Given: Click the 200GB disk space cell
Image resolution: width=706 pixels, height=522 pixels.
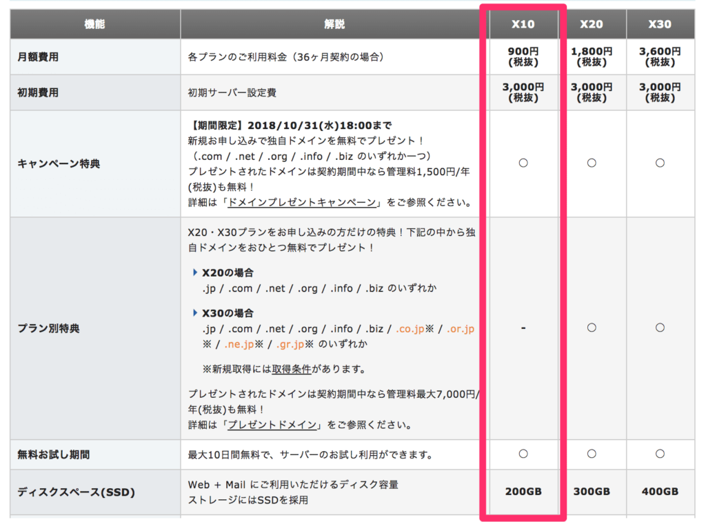Looking at the screenshot, I should pos(523,492).
